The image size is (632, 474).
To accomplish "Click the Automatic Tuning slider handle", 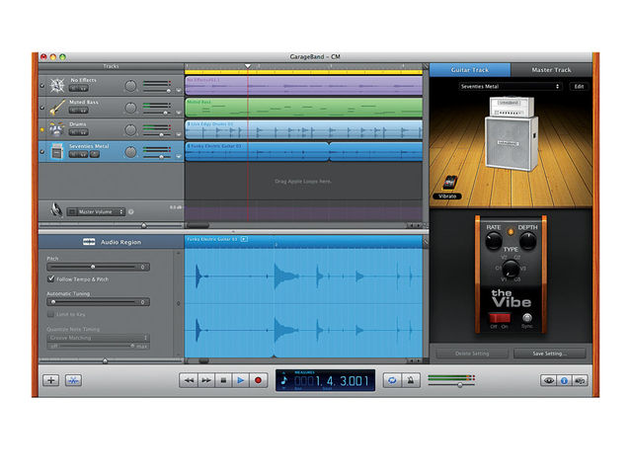I will point(53,302).
